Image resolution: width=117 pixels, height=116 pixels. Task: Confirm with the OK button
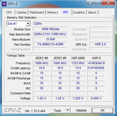pyautogui.click(x=103, y=110)
